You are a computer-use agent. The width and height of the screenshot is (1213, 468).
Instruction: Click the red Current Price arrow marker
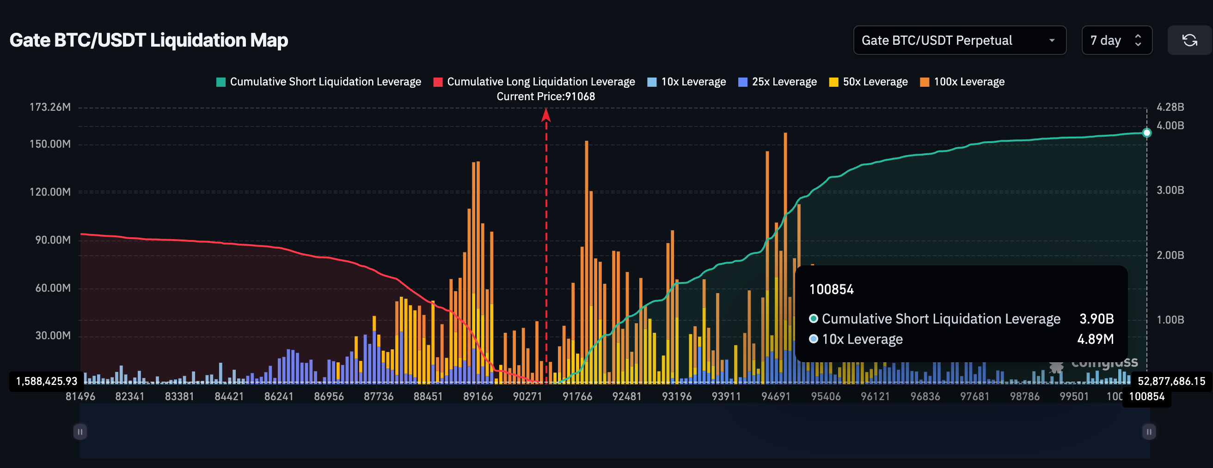pos(546,115)
